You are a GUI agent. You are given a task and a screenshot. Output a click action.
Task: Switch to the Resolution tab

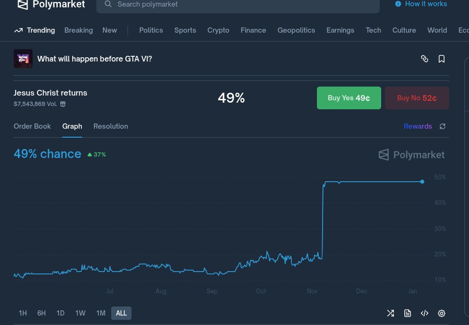click(111, 126)
